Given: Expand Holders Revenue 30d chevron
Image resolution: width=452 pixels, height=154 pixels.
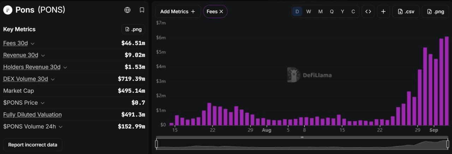Looking at the screenshot, I should (x=65, y=67).
